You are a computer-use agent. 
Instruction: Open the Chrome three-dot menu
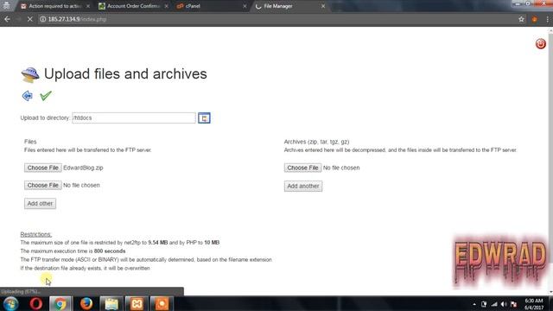point(547,19)
